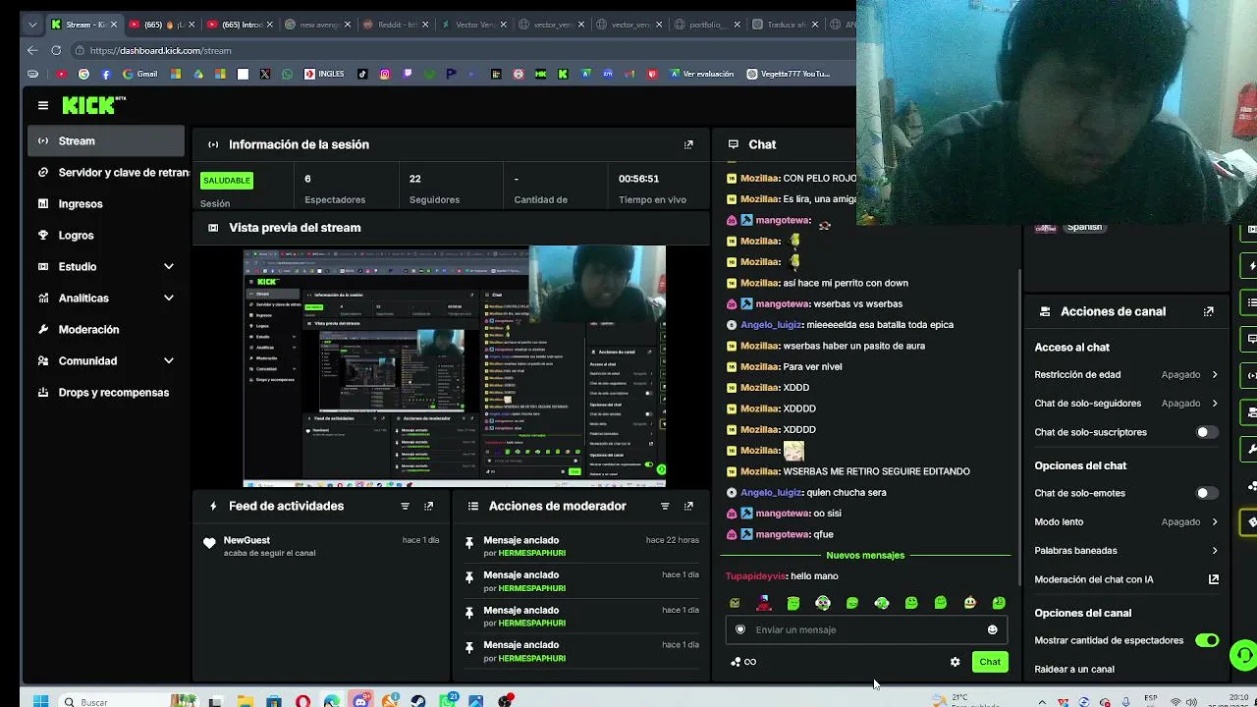This screenshot has height=707, width=1257.
Task: Toggle Chat de solo-suscriptores switch
Action: click(x=1207, y=432)
